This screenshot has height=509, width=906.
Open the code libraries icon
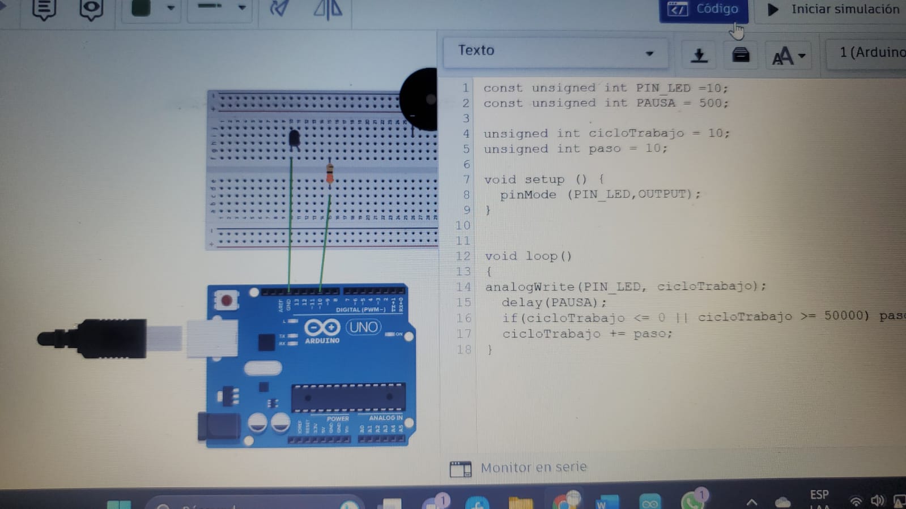tap(741, 55)
